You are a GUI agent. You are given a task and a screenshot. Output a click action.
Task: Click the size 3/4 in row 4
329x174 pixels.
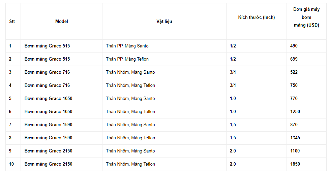233,85
